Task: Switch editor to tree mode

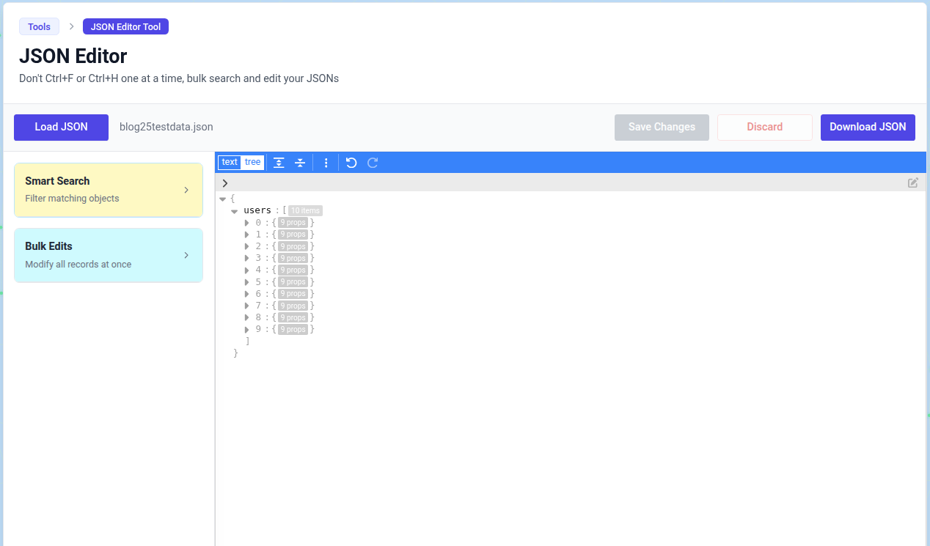Action: pos(252,162)
